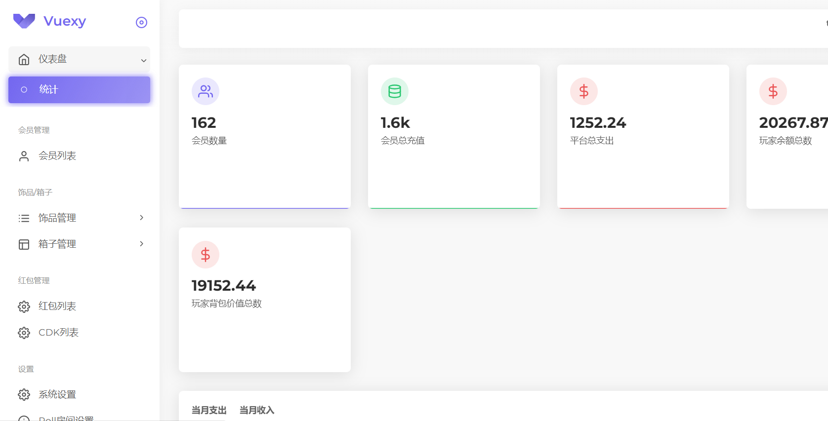828x421 pixels.
Task: Click the dollar icon on 平台总支出 card
Action: click(583, 91)
